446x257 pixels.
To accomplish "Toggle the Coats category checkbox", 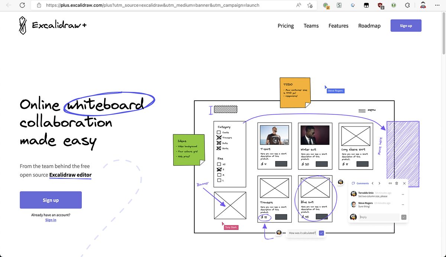I will 219,132.
